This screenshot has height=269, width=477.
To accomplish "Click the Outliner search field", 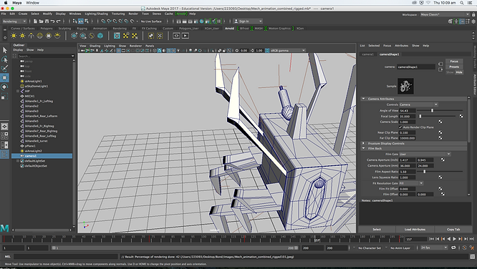I will click(46, 56).
